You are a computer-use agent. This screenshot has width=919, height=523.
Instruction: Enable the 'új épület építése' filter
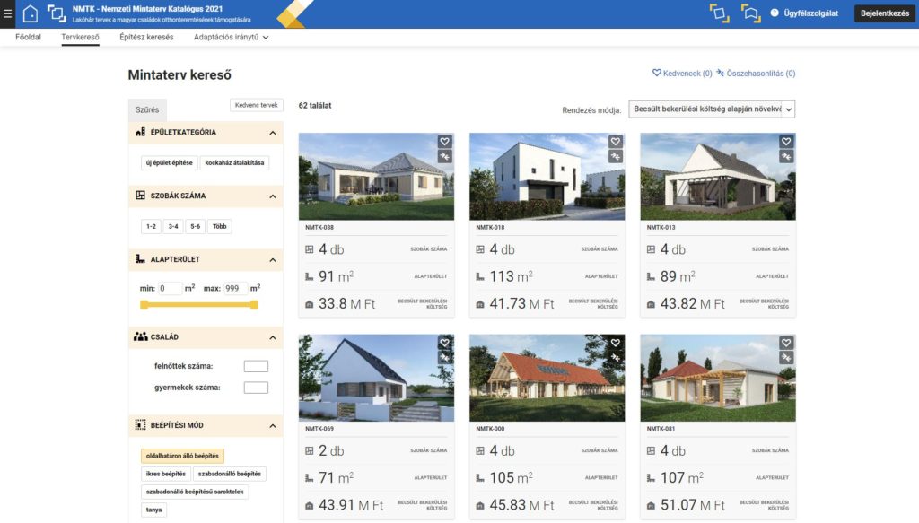coord(168,163)
